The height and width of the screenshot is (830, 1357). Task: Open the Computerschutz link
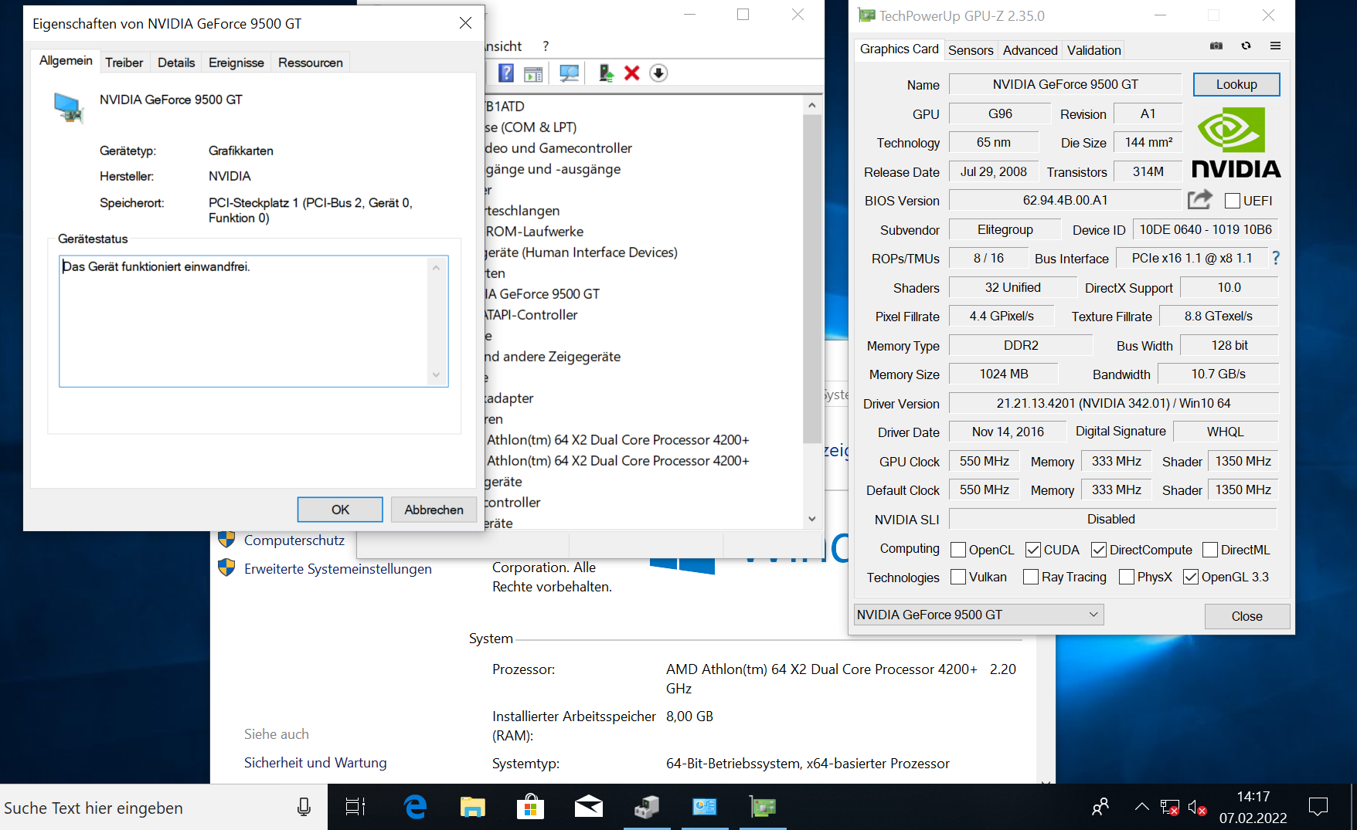(294, 540)
